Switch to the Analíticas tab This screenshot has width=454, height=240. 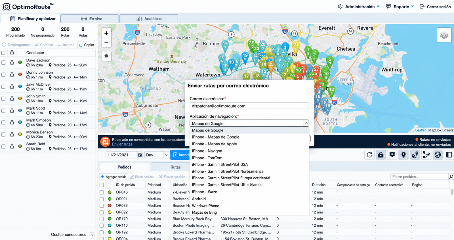(x=149, y=19)
